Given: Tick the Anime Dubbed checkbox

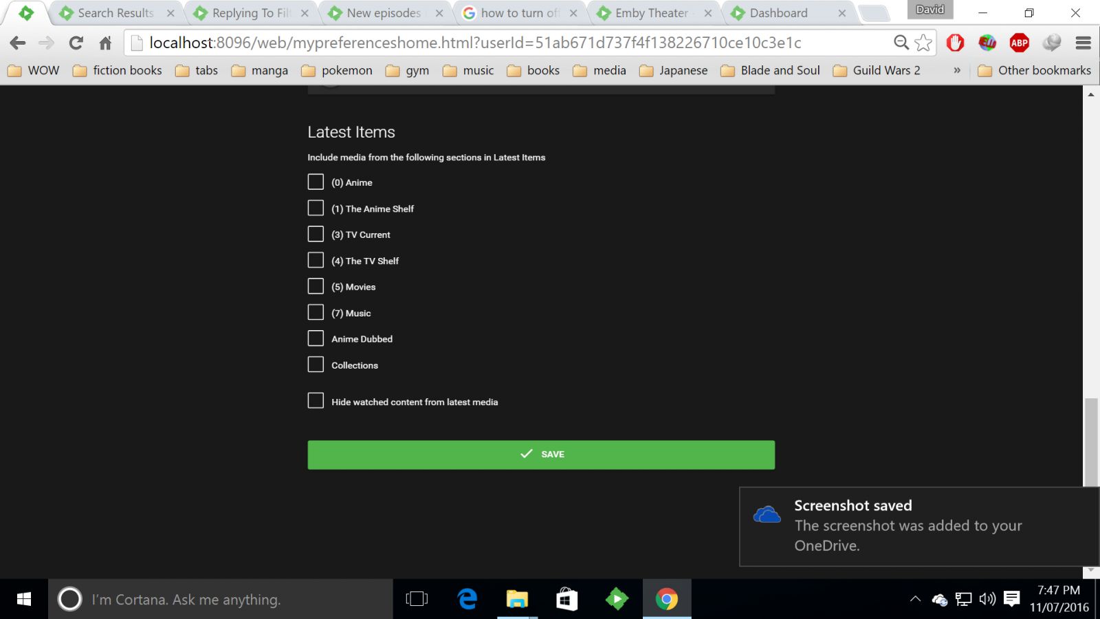Looking at the screenshot, I should pos(316,338).
